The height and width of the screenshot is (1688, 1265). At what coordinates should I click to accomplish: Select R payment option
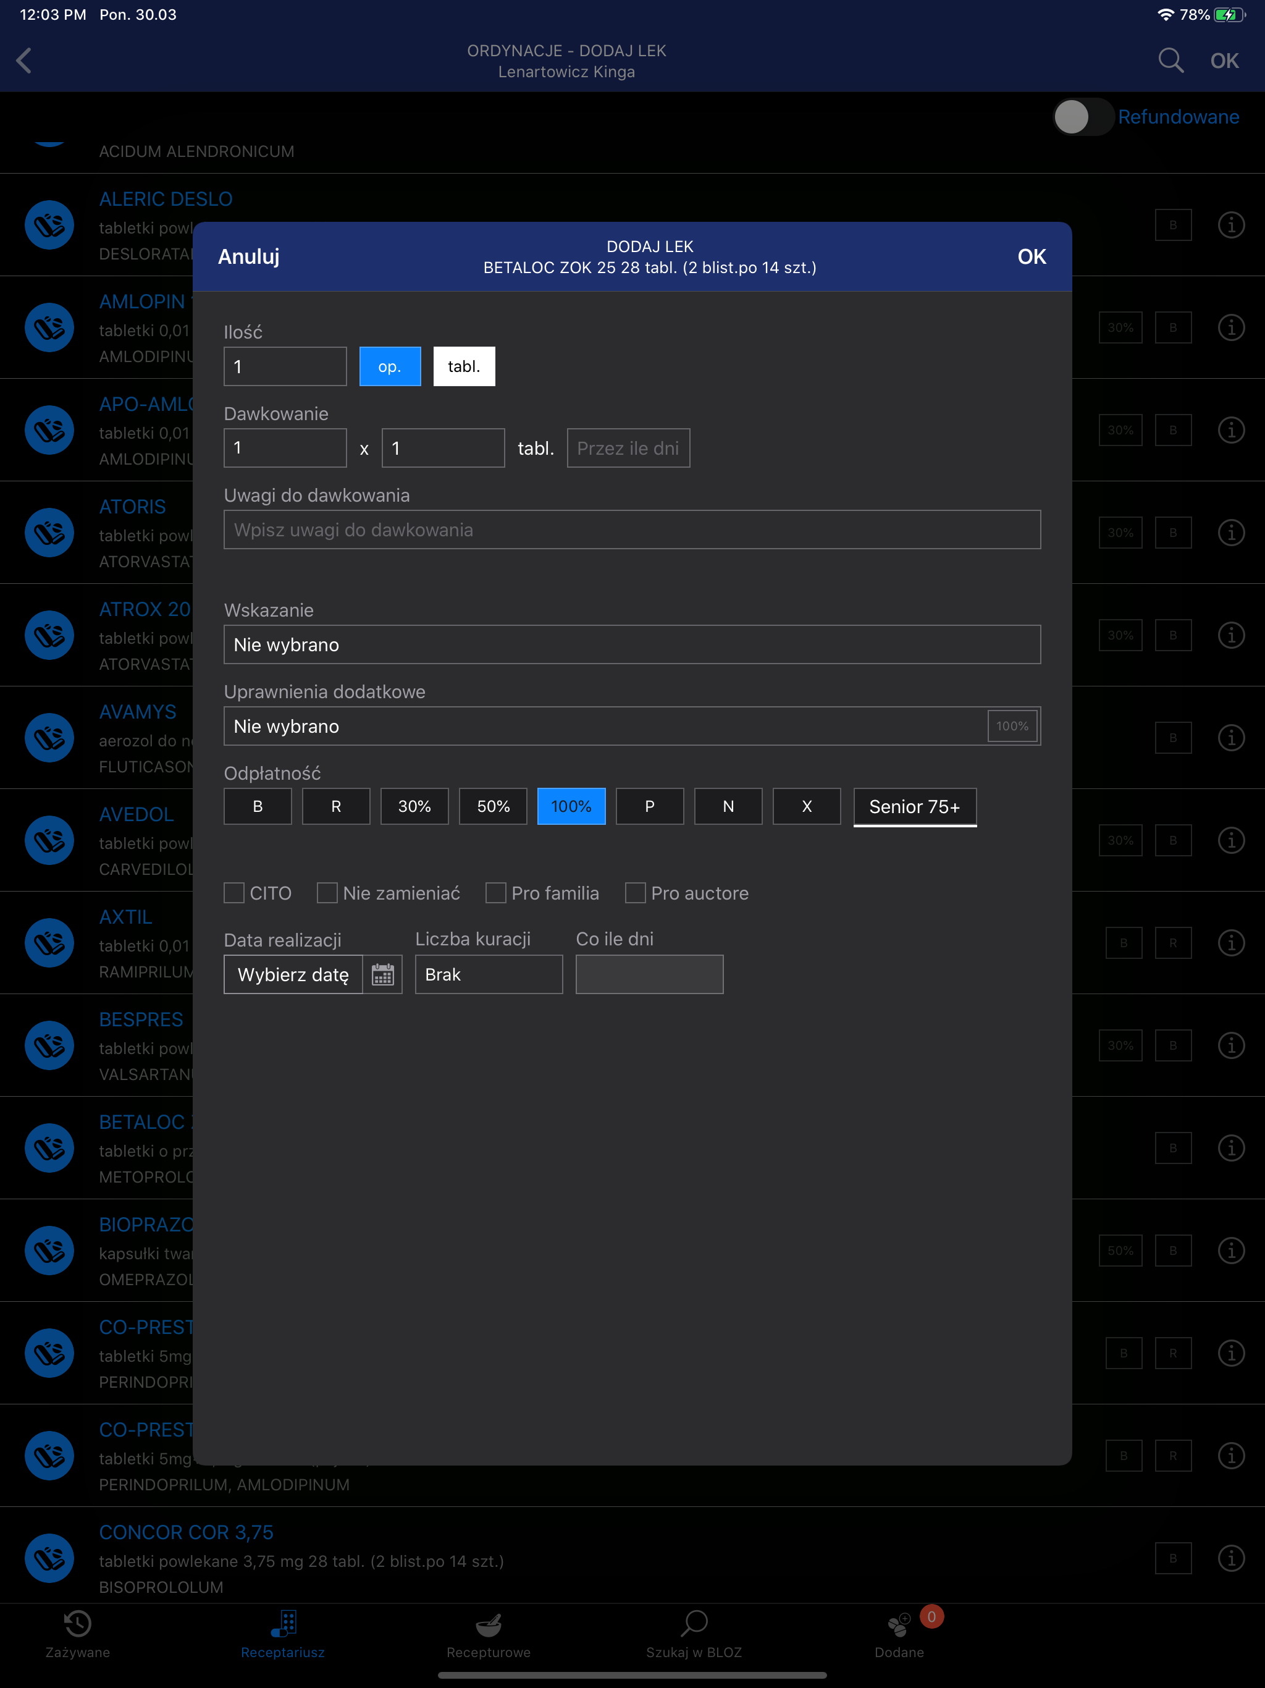pos(337,806)
